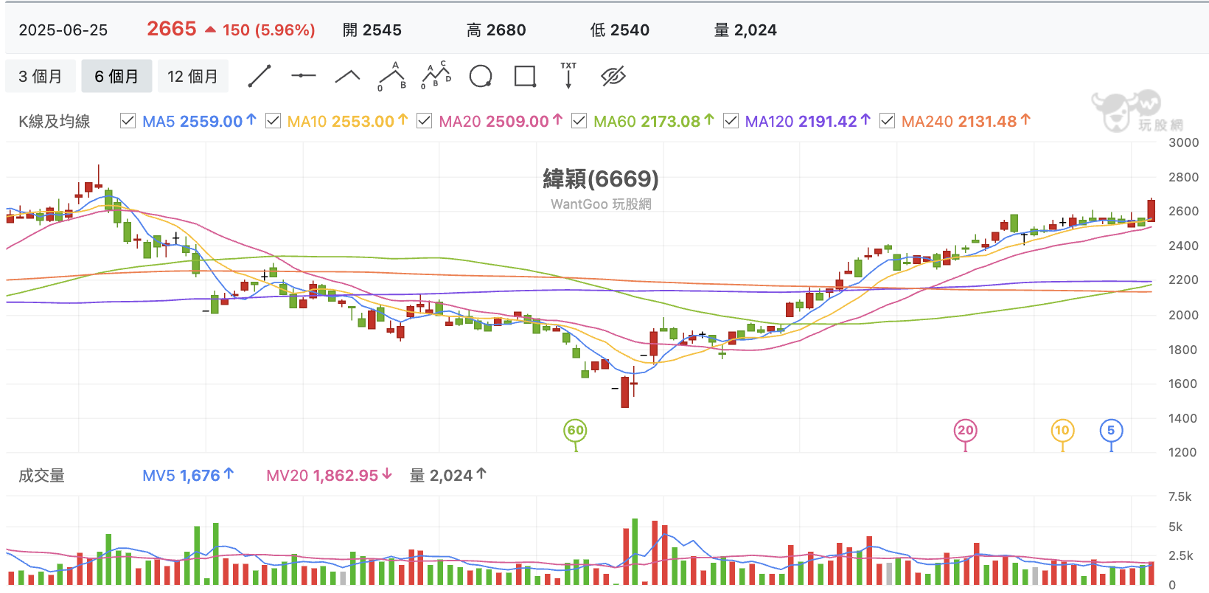The width and height of the screenshot is (1209, 593).
Task: Click the MV5 1,676 volume label
Action: coord(188,476)
